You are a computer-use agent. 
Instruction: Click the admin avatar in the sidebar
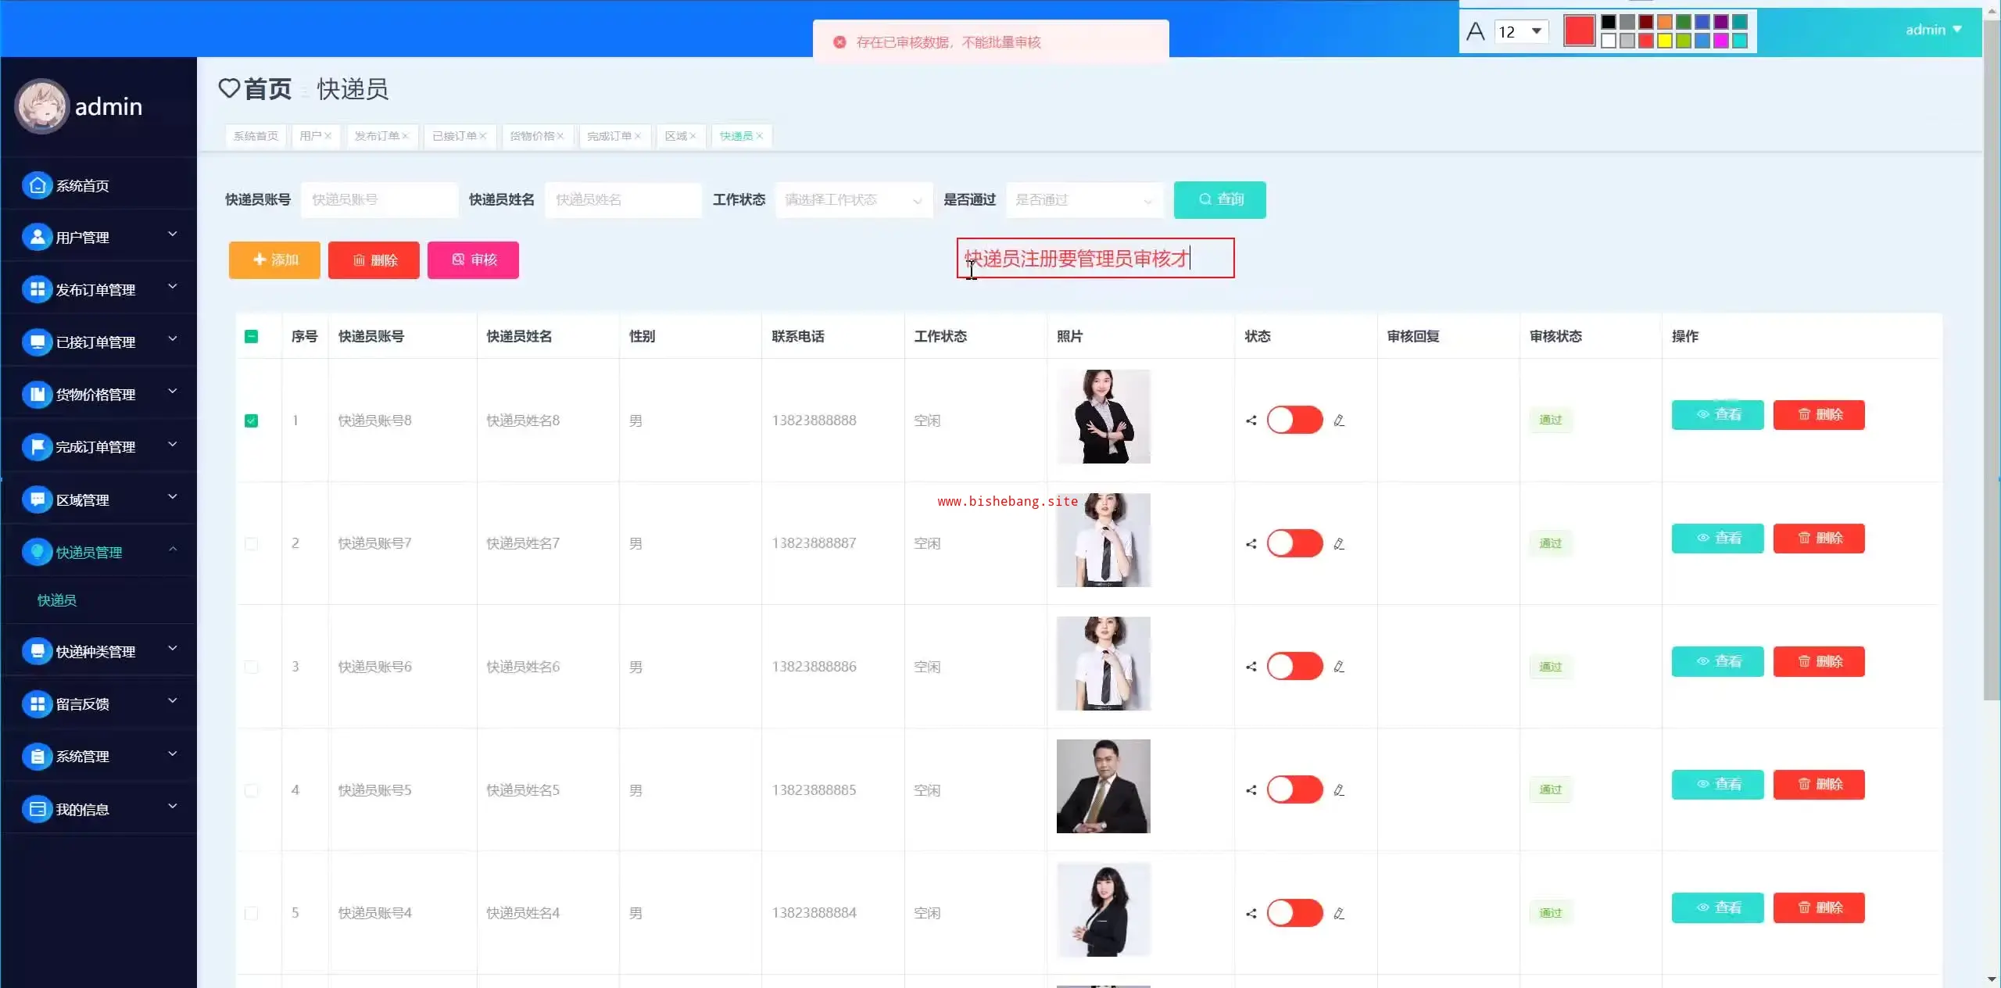[42, 106]
